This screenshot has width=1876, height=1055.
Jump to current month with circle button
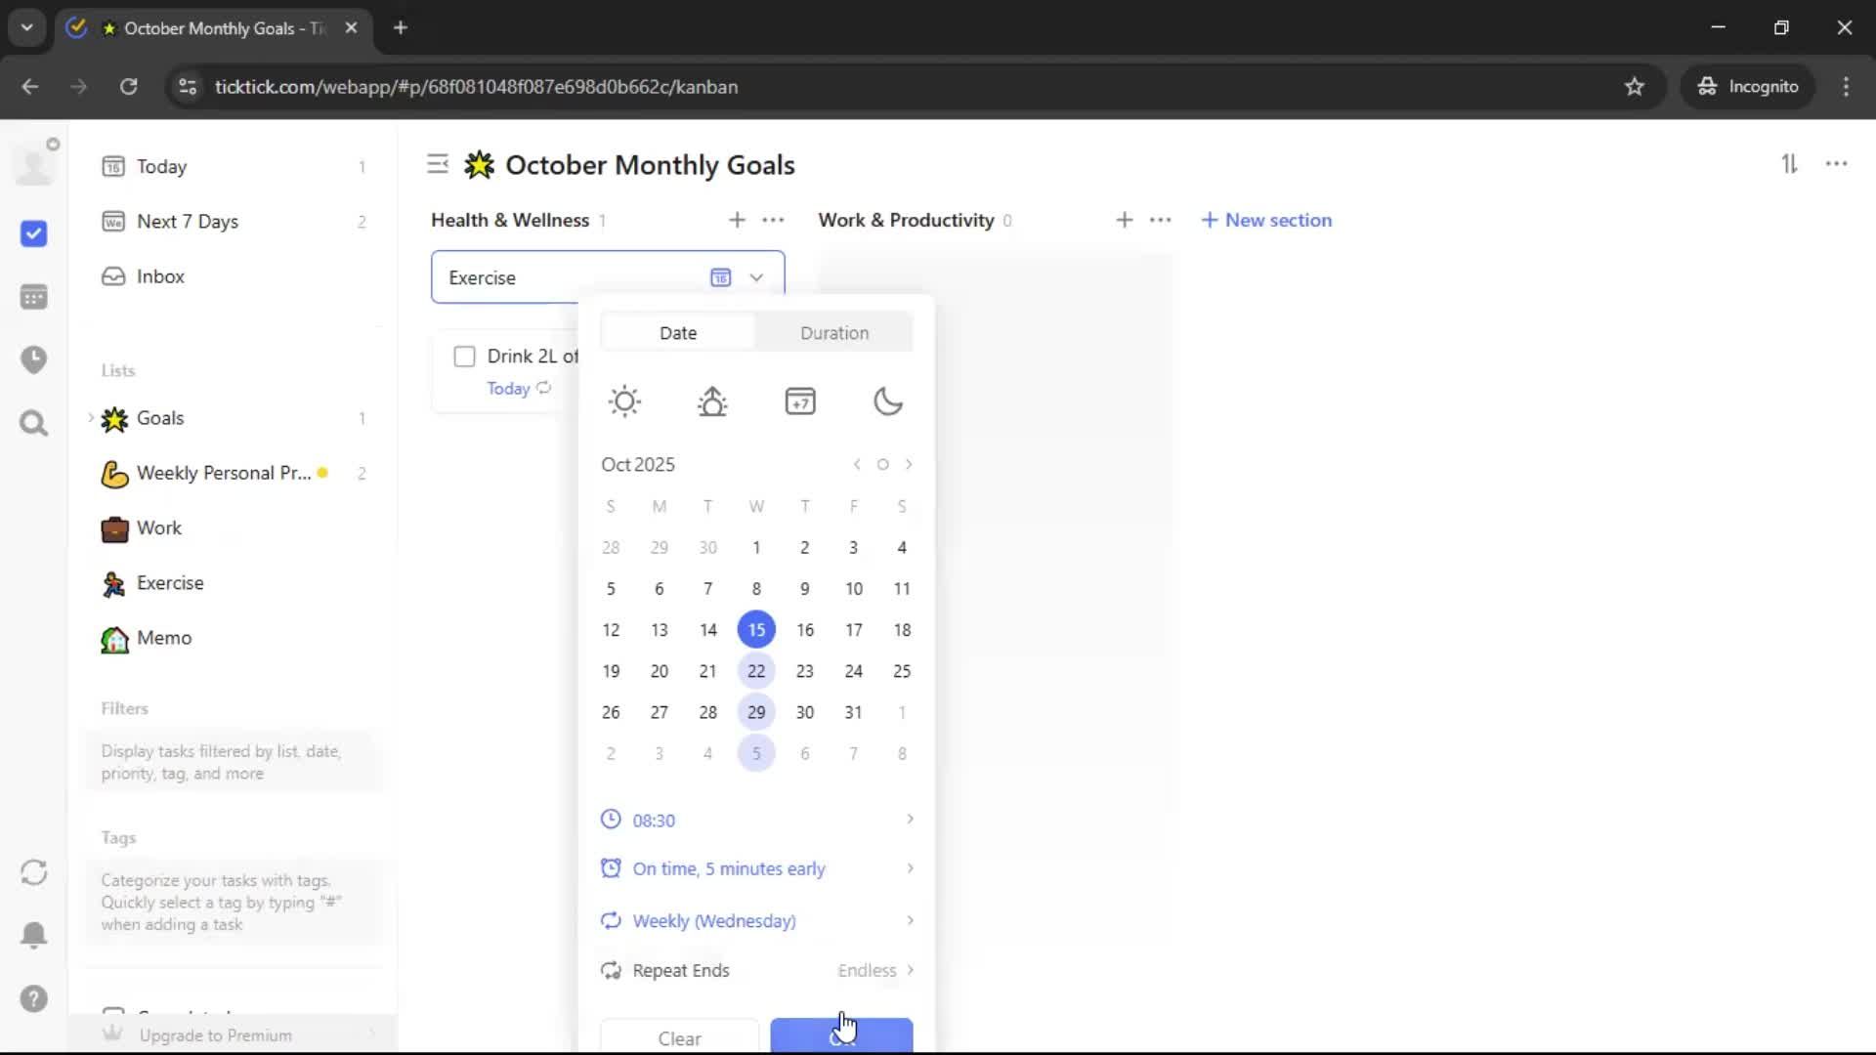point(882,465)
